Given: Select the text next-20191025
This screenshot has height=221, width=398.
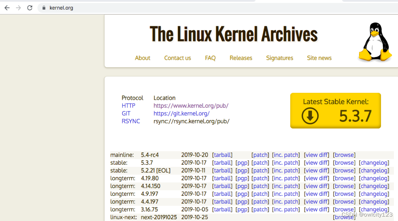Looking at the screenshot, I should pos(159,217).
